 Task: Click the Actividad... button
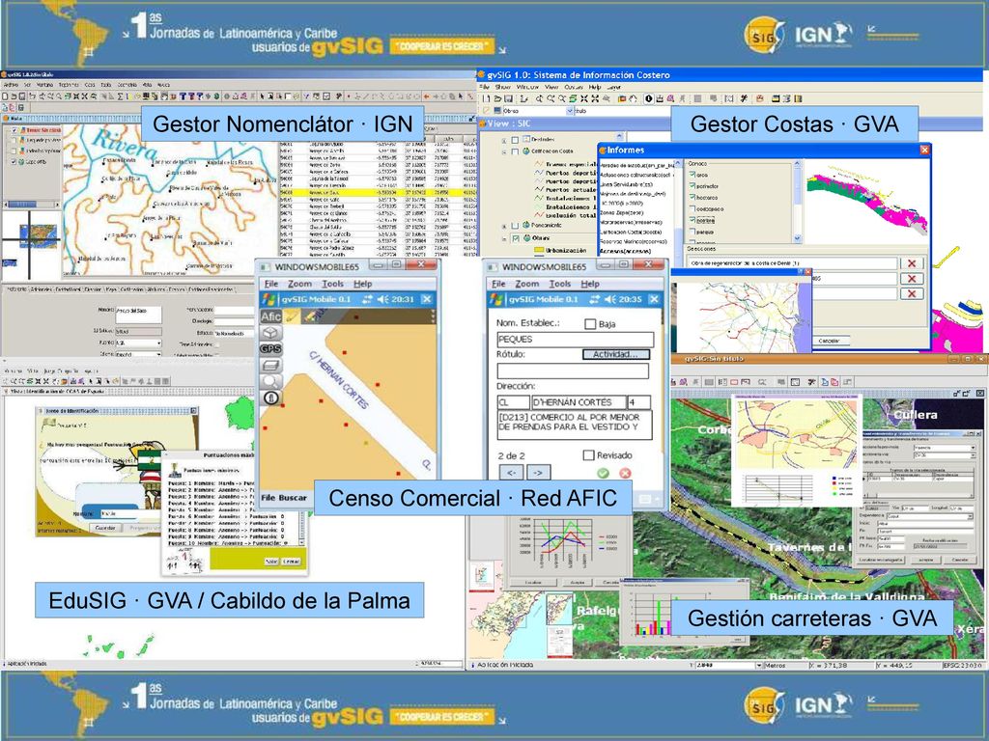(x=615, y=354)
